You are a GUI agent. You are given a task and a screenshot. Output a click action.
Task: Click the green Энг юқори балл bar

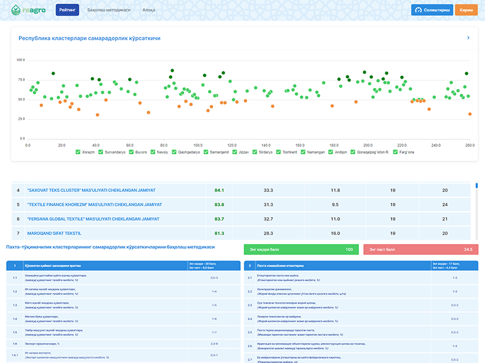[301, 249]
